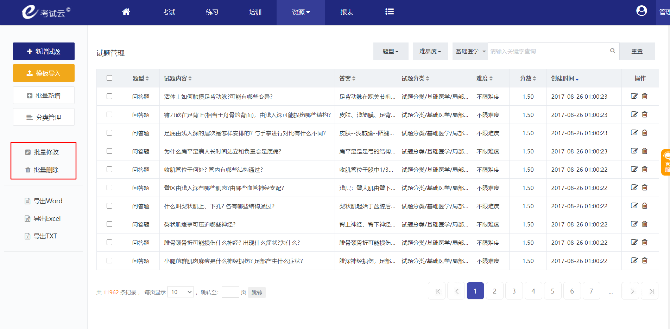Check the row for 什么叫梨状肌上、下孔
The image size is (670, 329).
pyautogui.click(x=109, y=206)
